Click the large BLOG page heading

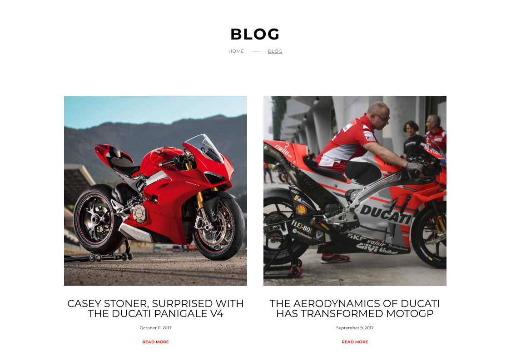tap(255, 34)
